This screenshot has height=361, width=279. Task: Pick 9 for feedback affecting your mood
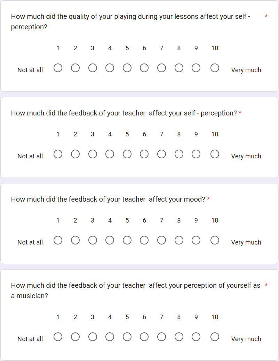coord(196,240)
